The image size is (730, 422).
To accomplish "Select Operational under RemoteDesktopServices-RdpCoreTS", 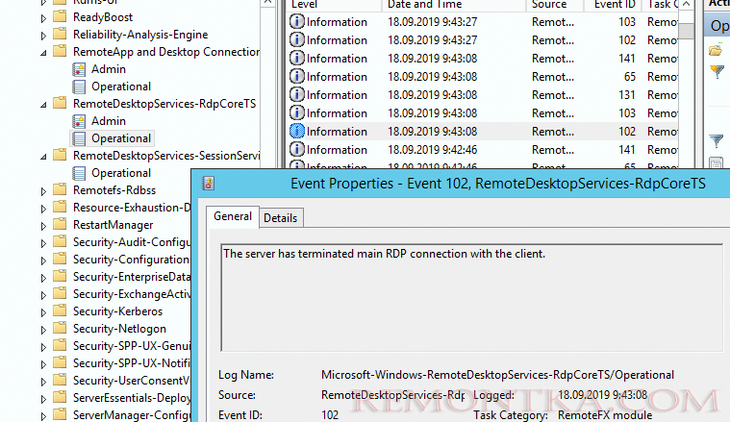I will (x=121, y=138).
